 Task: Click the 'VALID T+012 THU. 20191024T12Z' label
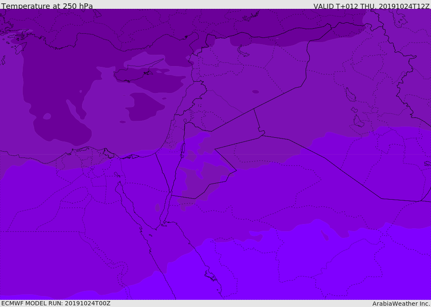point(371,6)
